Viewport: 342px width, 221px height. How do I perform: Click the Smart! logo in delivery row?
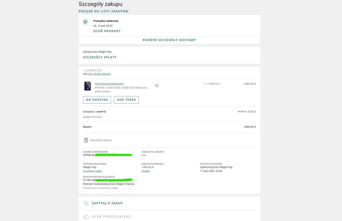click(101, 112)
